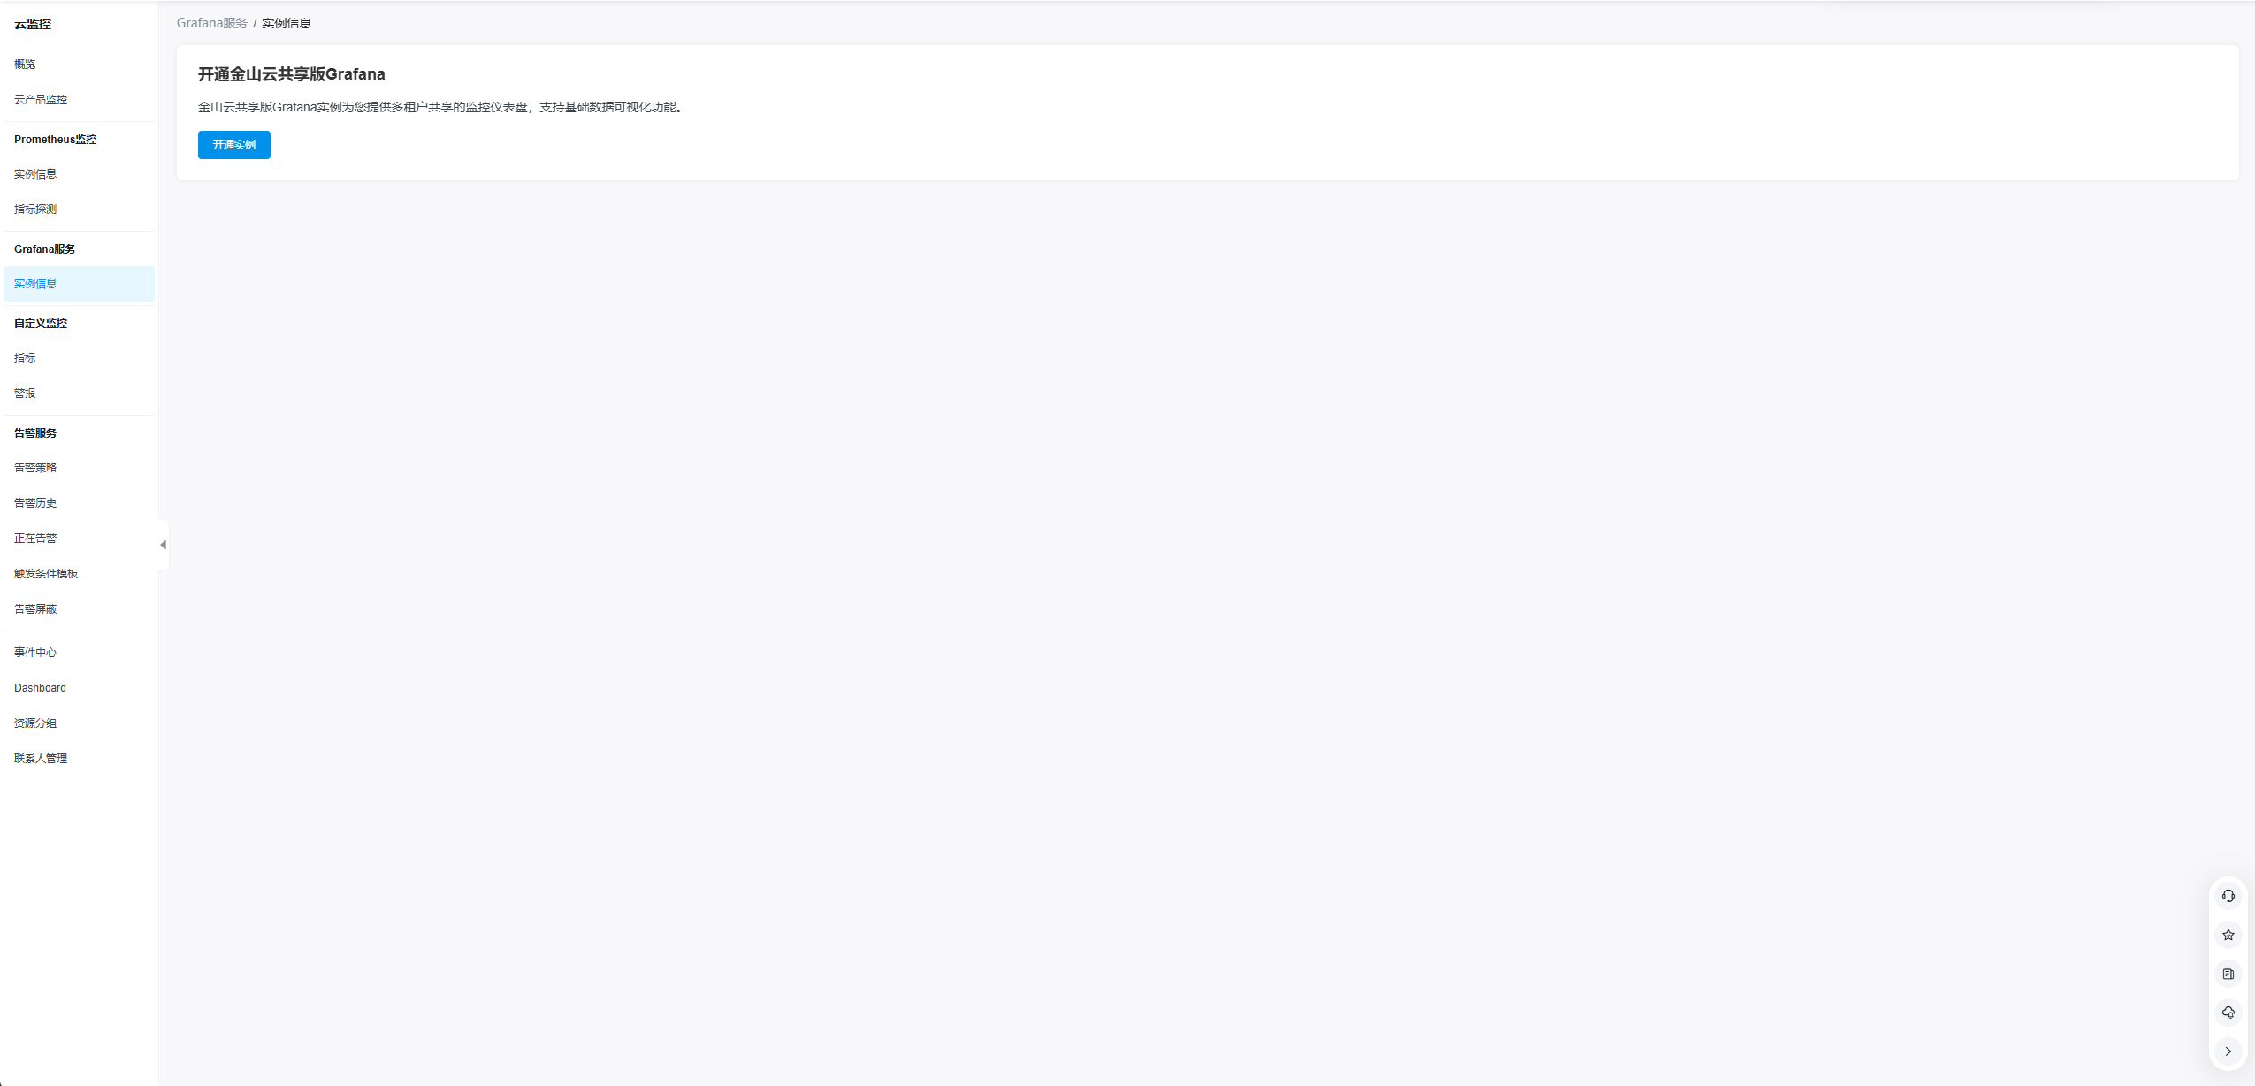Open 触发条件模板 menu item
Image resolution: width=2255 pixels, height=1086 pixels.
click(x=46, y=574)
